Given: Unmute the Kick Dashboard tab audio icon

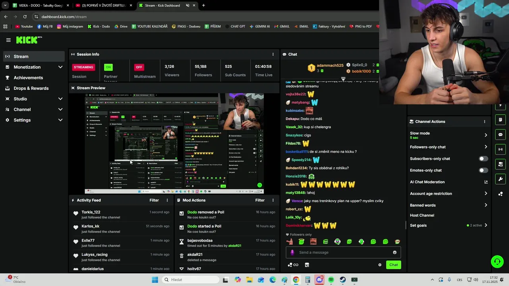Looking at the screenshot, I should pos(187,6).
